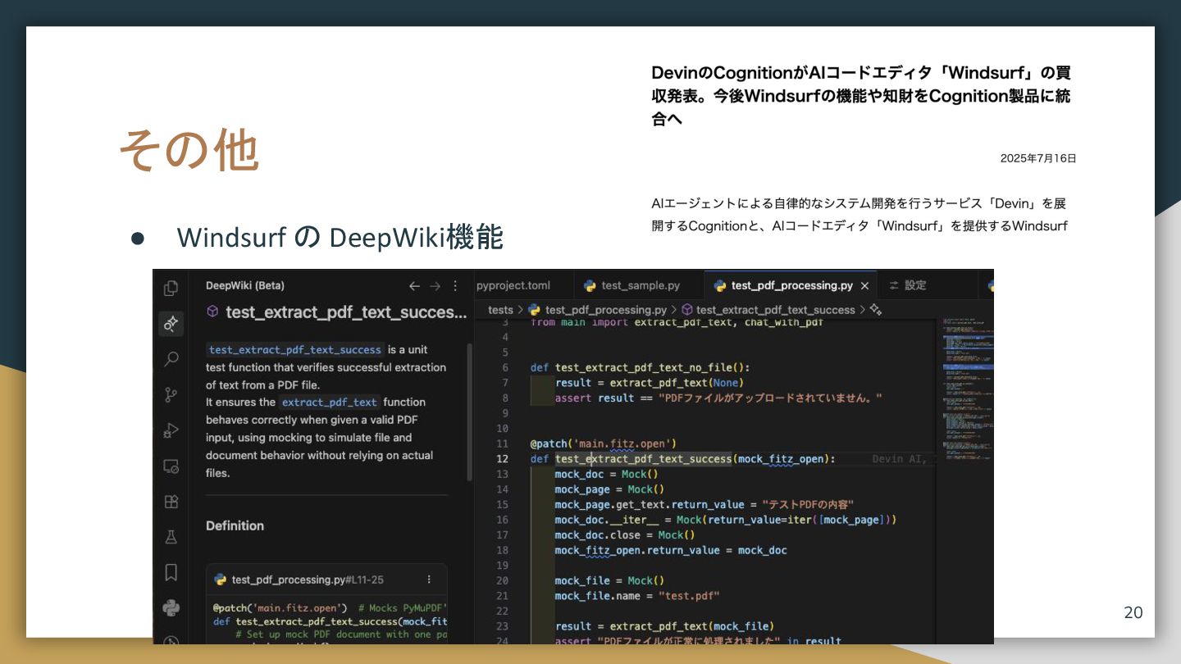Viewport: 1181px width, 664px height.
Task: Open the Explorer files icon in activity bar
Action: tap(171, 288)
